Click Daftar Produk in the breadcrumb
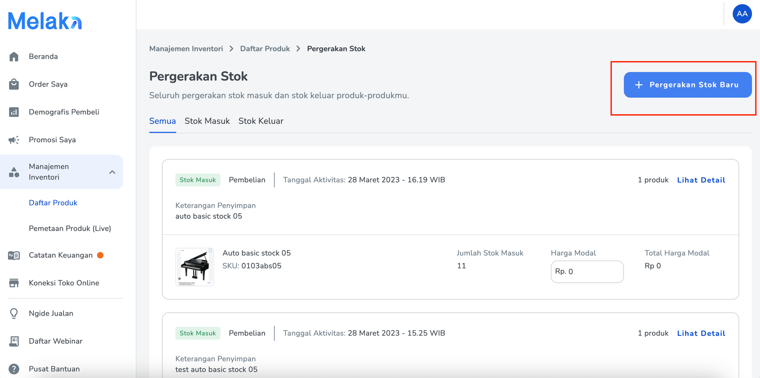Screen dimensions: 760x378 (x=265, y=49)
